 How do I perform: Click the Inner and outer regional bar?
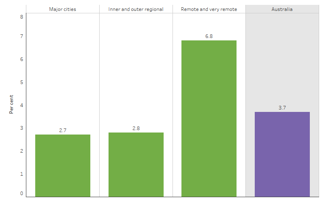coord(136,165)
